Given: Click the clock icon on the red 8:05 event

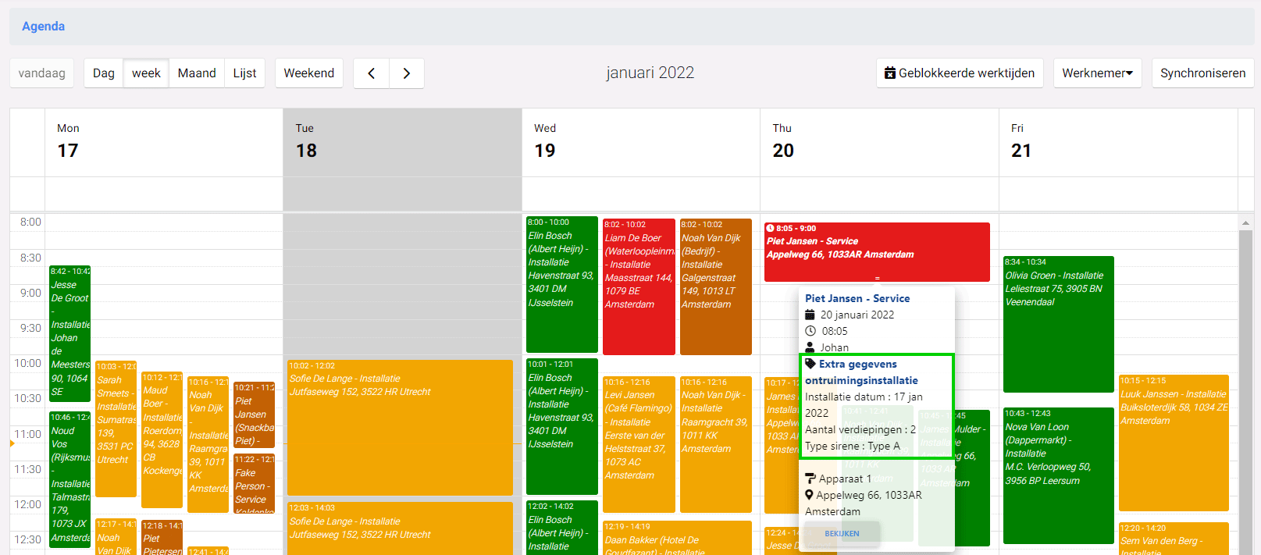Looking at the screenshot, I should [x=770, y=229].
